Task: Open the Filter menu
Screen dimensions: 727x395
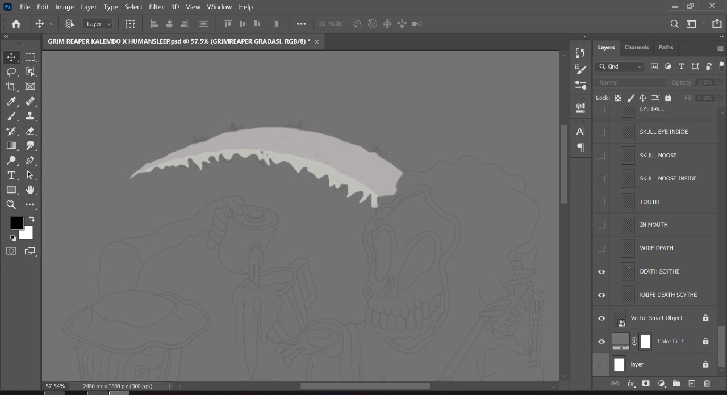Action: [x=156, y=7]
